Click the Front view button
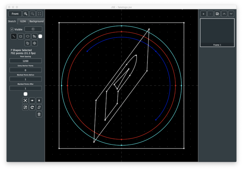243x170 pixels. (x=15, y=14)
